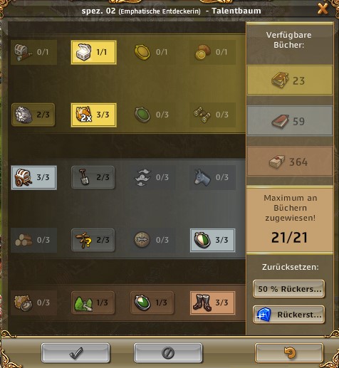
Task: Select the green bushes skill 1/3
Action: tap(93, 303)
